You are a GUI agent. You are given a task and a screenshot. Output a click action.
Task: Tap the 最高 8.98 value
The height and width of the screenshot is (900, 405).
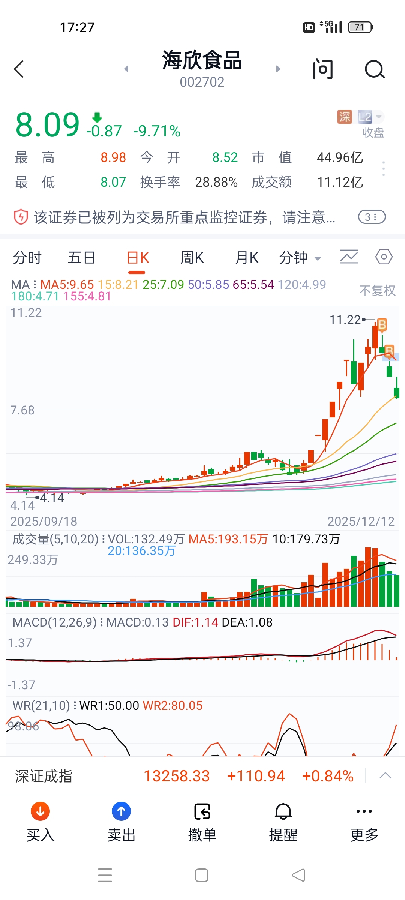point(113,157)
